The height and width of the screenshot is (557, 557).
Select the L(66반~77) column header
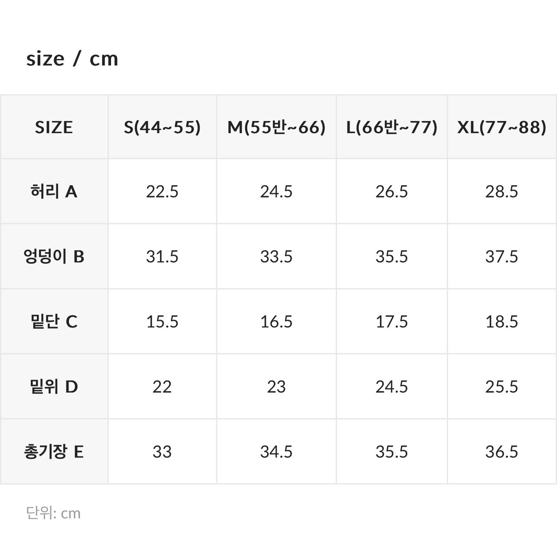tap(392, 127)
